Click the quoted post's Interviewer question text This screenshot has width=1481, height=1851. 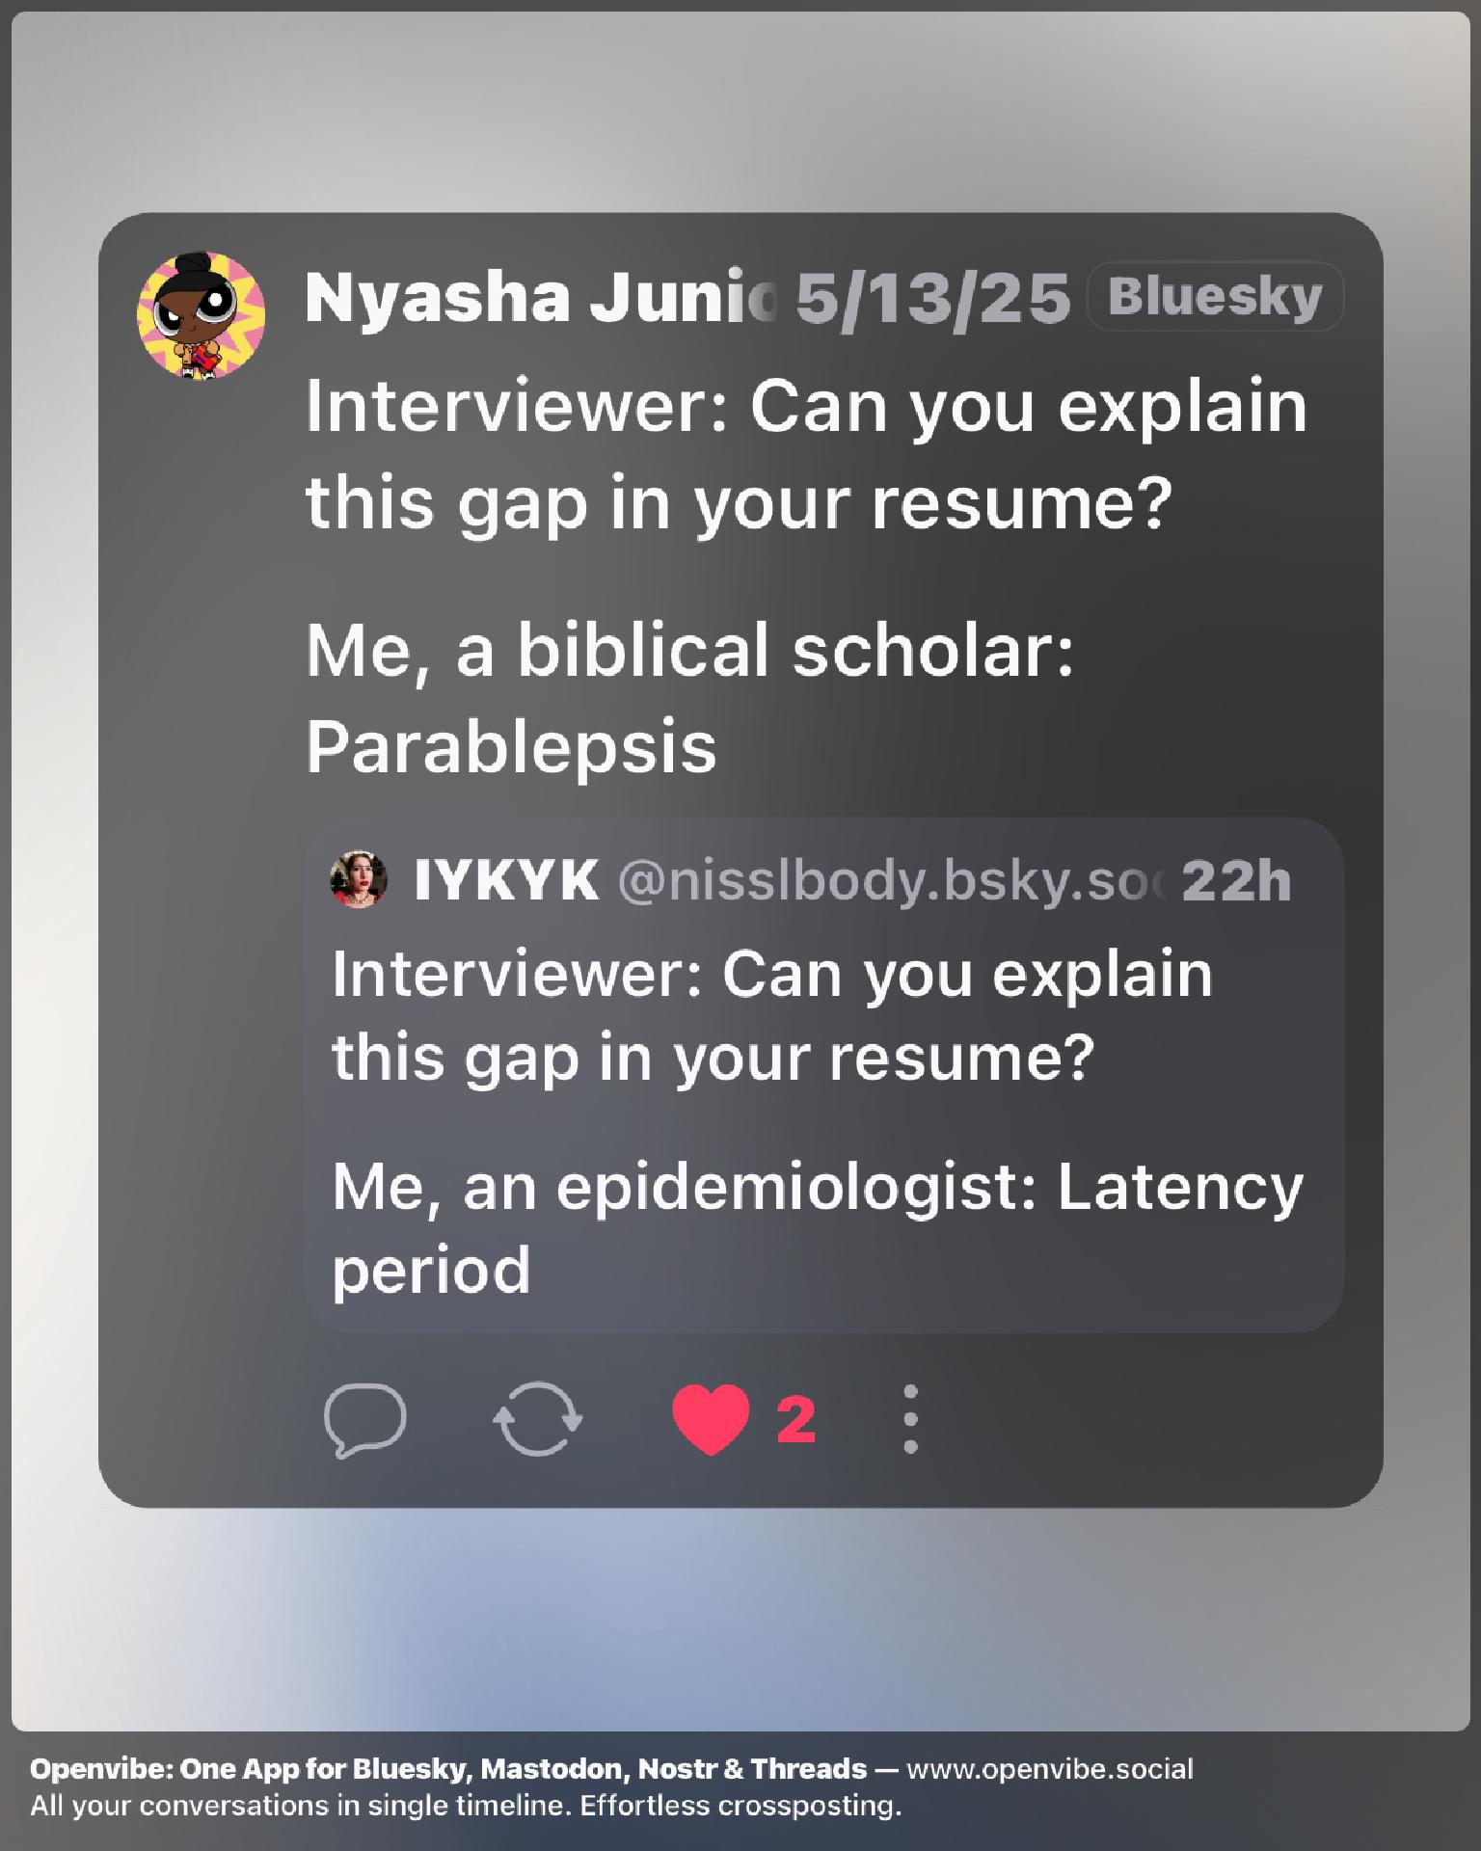tap(771, 1015)
